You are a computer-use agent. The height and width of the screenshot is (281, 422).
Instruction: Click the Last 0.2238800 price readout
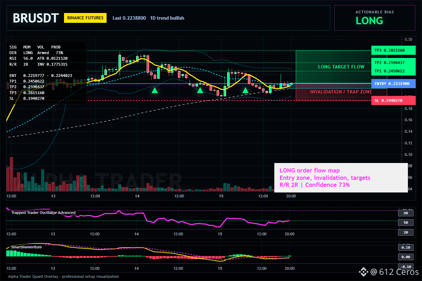[129, 18]
